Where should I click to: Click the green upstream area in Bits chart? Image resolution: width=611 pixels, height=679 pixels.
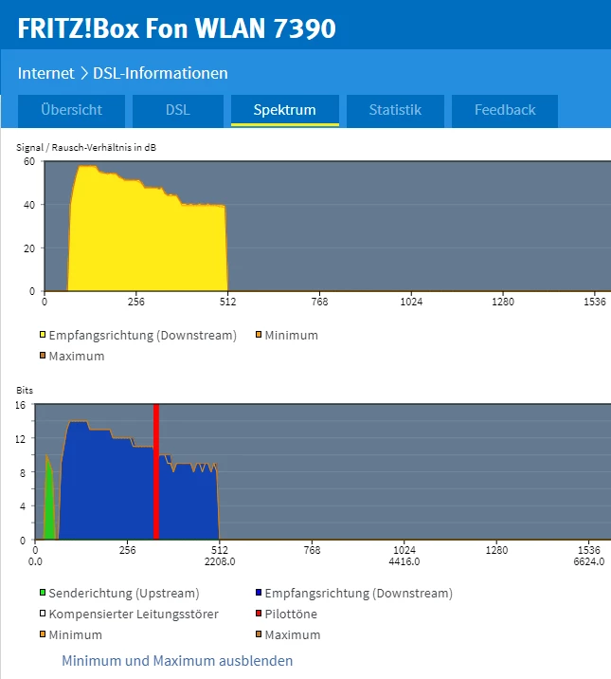click(x=49, y=506)
